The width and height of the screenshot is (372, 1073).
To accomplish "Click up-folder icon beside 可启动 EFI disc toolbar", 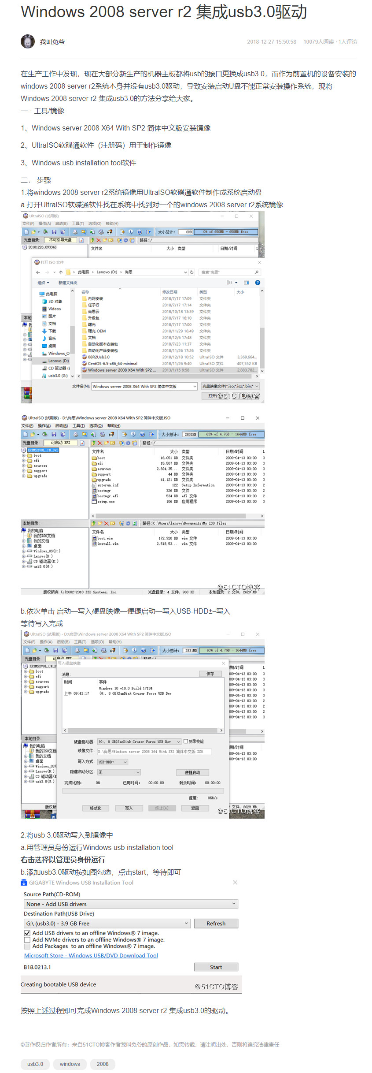I will click(x=93, y=443).
